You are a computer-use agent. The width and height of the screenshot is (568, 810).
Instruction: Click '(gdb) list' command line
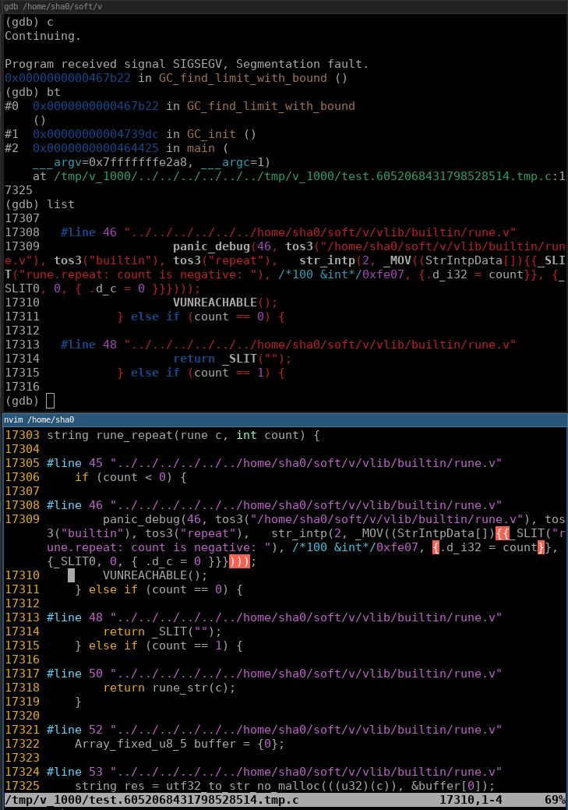click(x=40, y=204)
